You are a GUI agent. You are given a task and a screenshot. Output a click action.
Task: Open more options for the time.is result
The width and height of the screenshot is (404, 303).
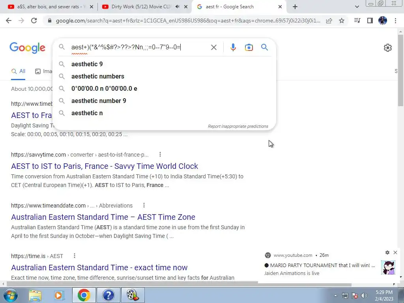coord(75,256)
